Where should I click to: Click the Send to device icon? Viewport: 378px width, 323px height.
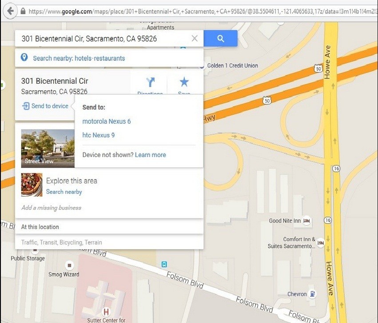[x=26, y=106]
